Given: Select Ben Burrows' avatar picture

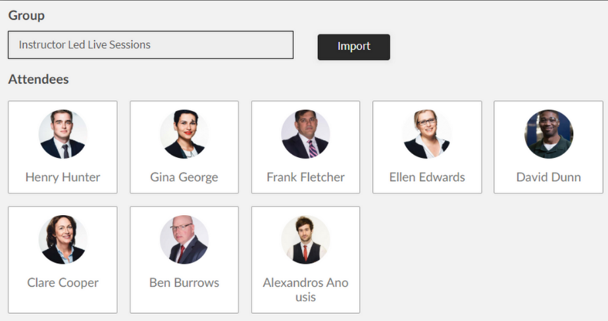Looking at the screenshot, I should click(184, 239).
